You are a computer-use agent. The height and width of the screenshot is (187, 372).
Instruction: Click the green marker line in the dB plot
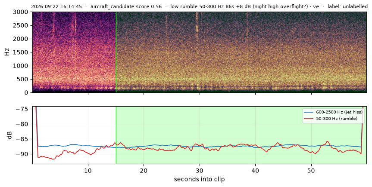pyautogui.click(x=116, y=135)
